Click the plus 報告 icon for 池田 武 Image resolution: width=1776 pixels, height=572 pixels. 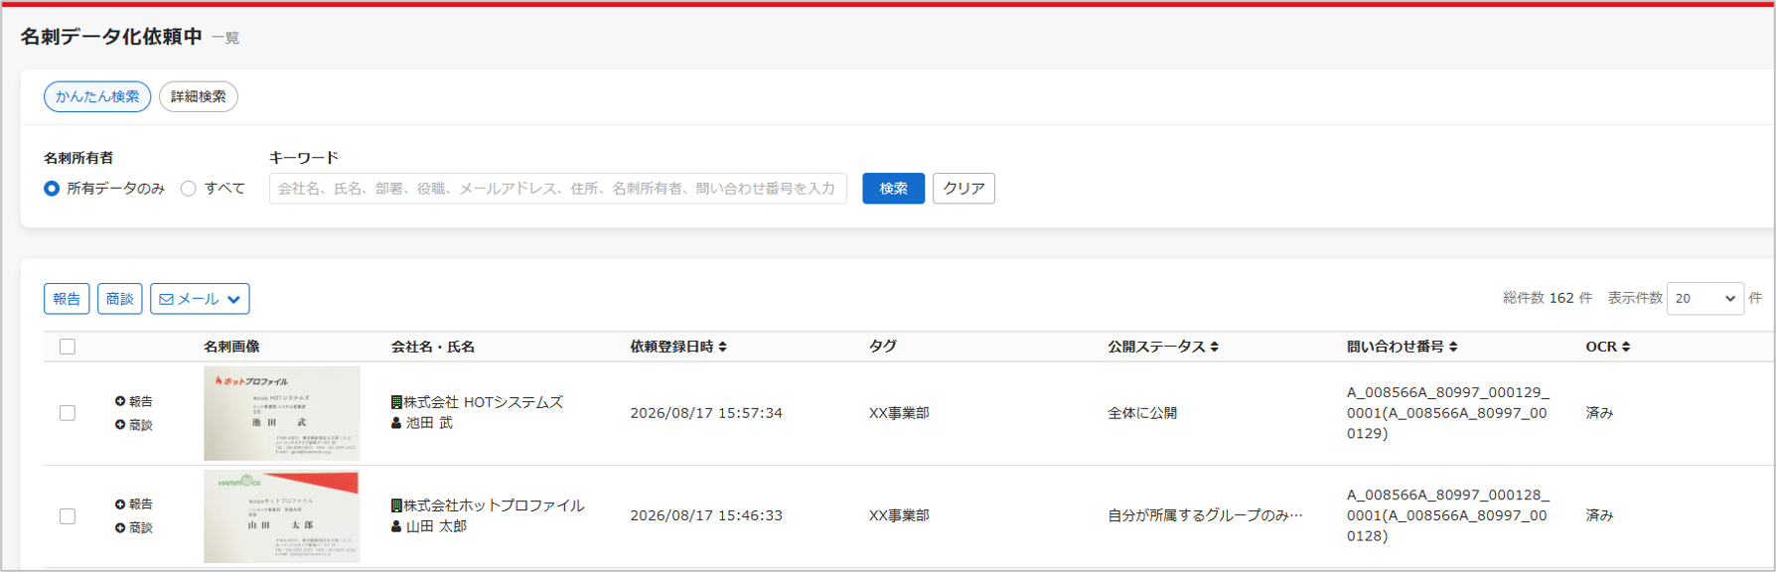[120, 401]
